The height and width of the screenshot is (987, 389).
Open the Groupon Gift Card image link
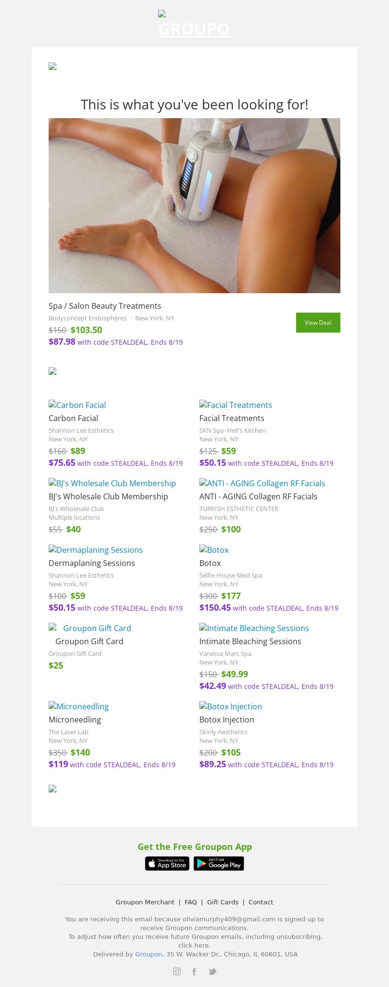point(90,628)
